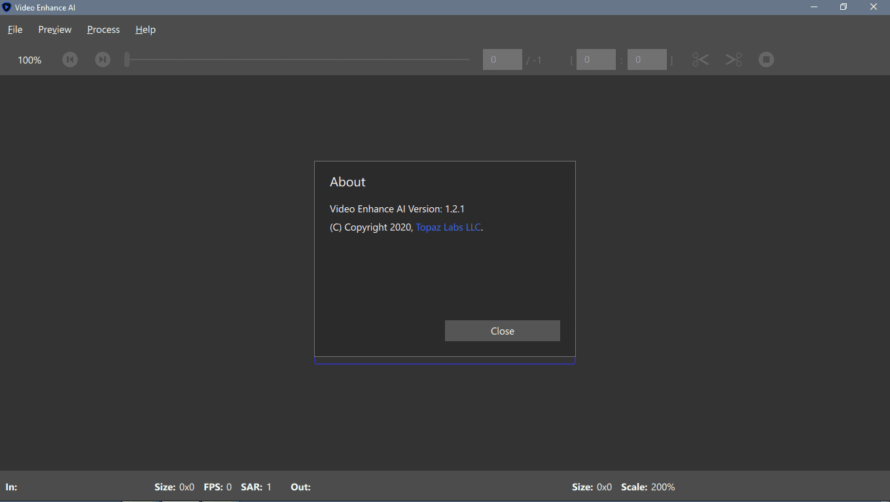Click the input FPS value in status bar
The image size is (890, 502).
(x=229, y=487)
